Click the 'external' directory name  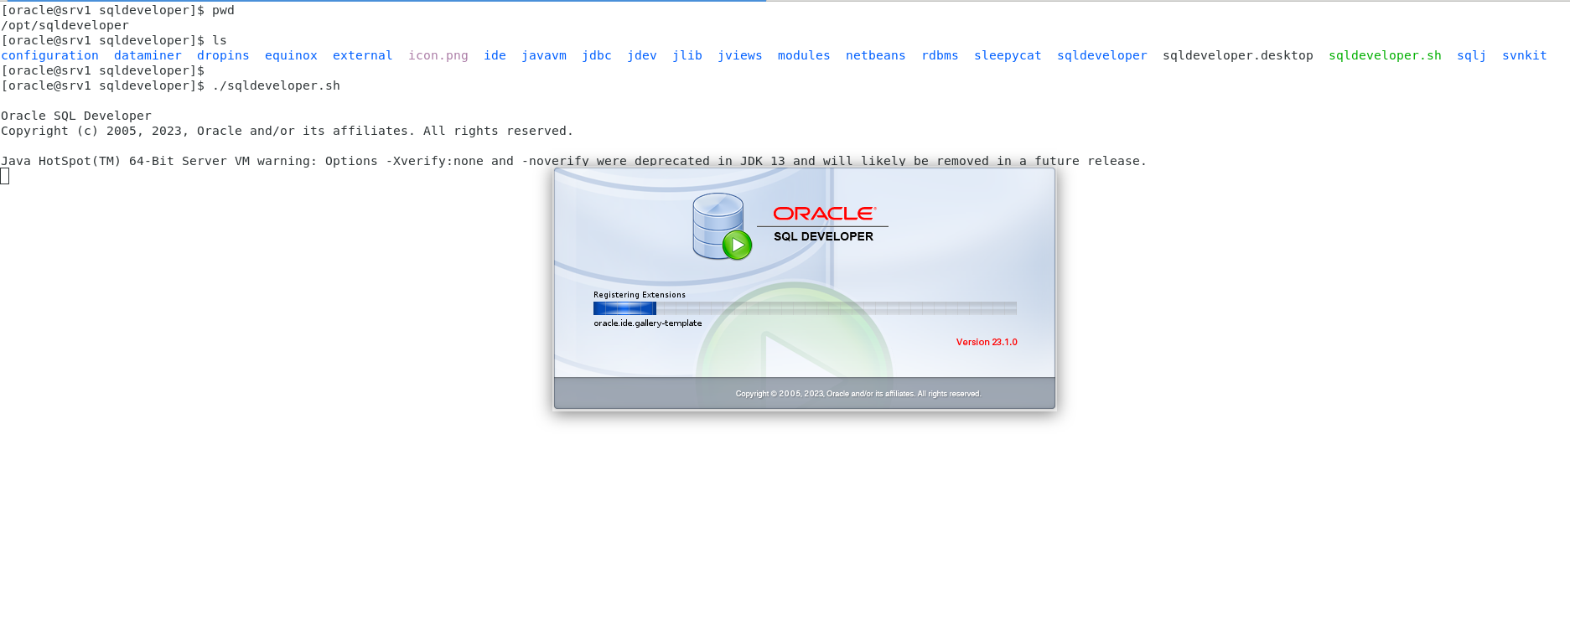coord(362,55)
